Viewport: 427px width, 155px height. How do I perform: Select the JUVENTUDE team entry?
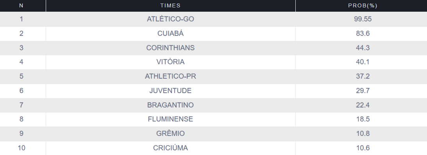click(x=170, y=91)
